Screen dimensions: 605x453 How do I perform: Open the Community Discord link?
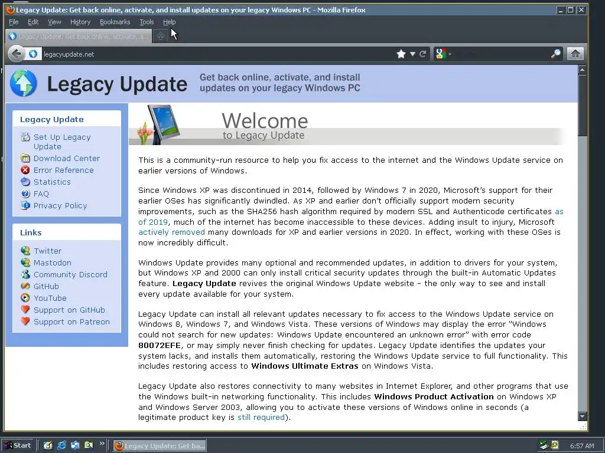(x=71, y=275)
